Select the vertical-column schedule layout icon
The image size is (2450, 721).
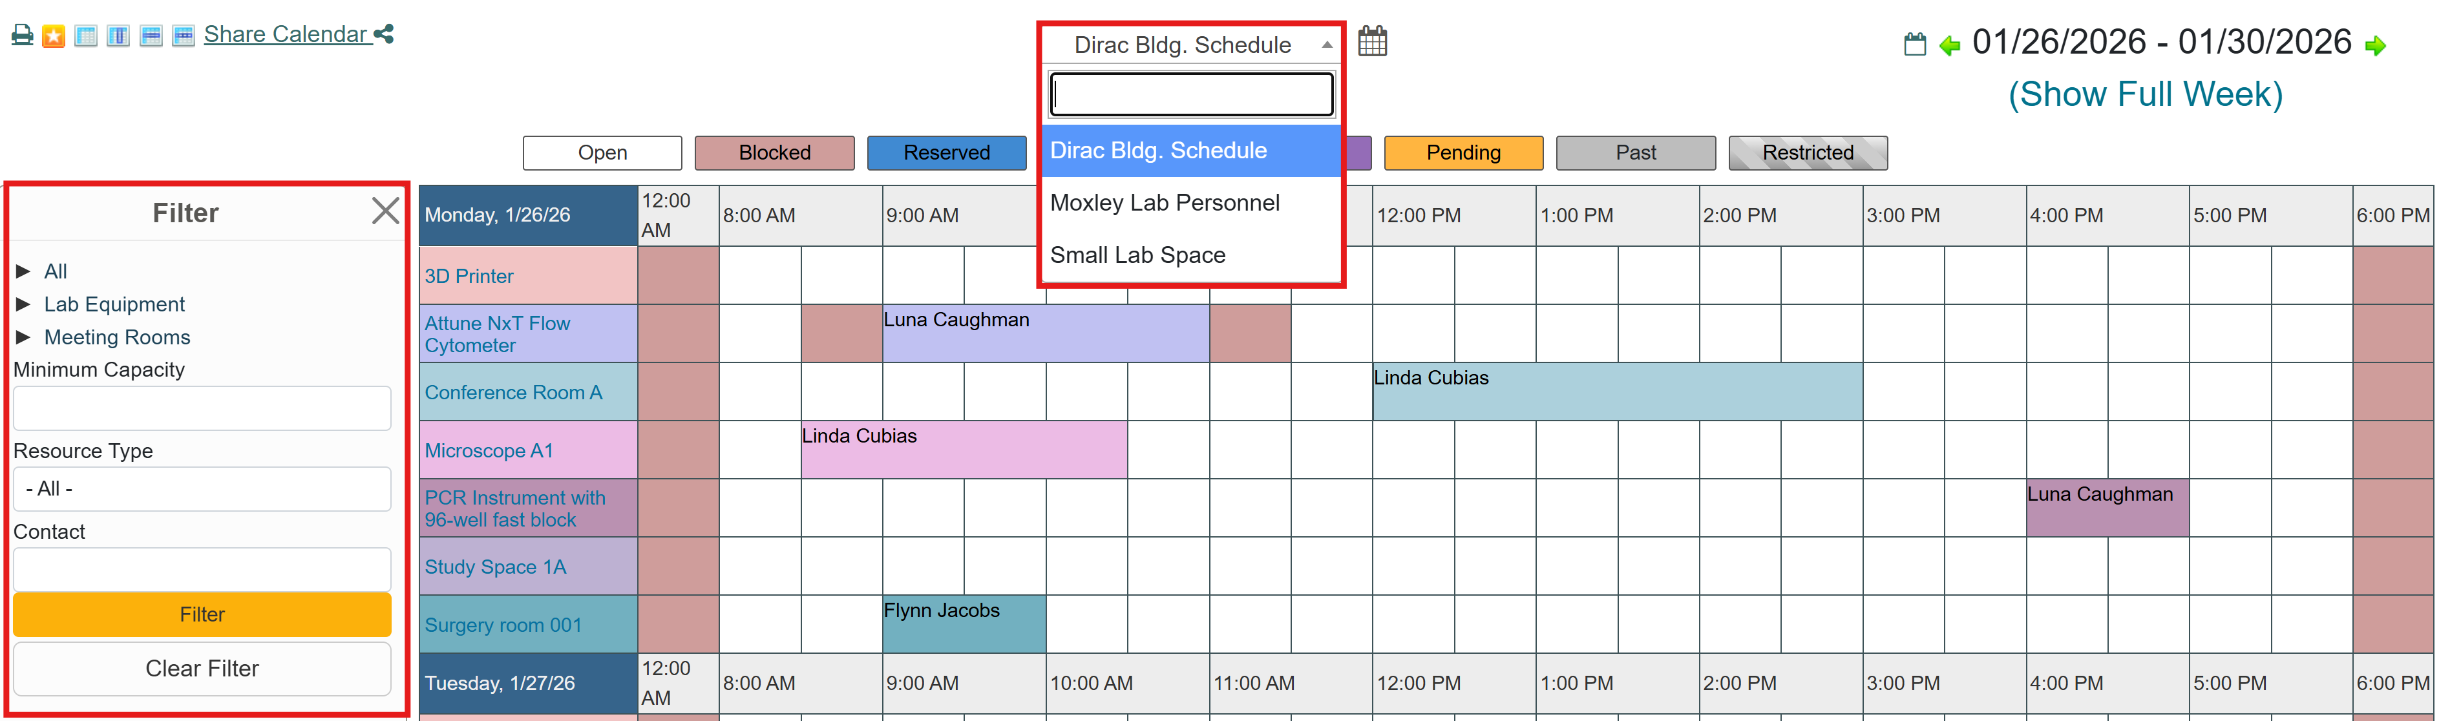(x=118, y=36)
